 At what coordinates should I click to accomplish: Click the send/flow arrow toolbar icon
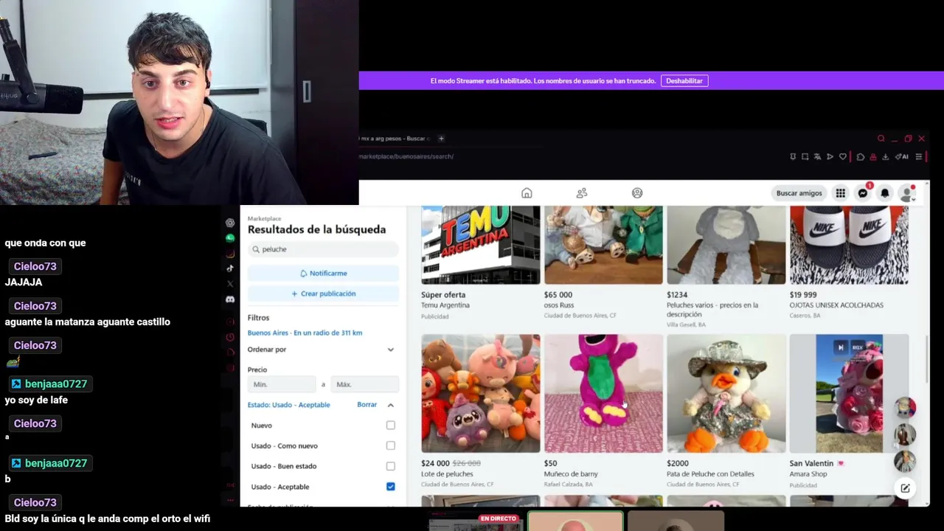(830, 156)
